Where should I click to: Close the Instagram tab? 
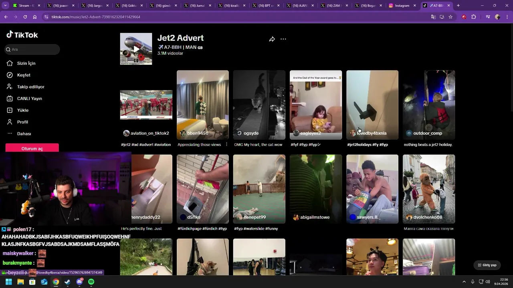coord(415,6)
